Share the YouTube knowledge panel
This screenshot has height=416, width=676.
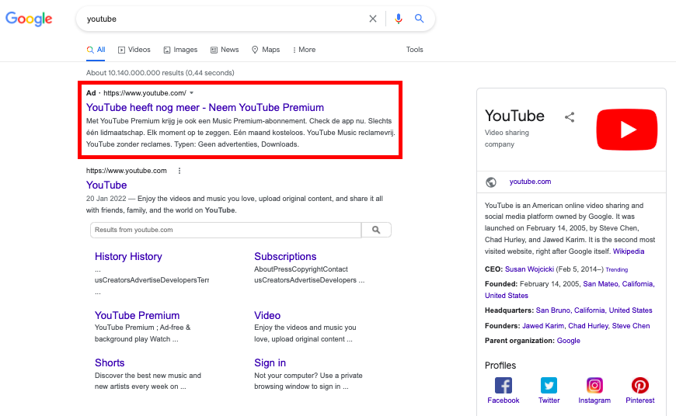pos(570,116)
